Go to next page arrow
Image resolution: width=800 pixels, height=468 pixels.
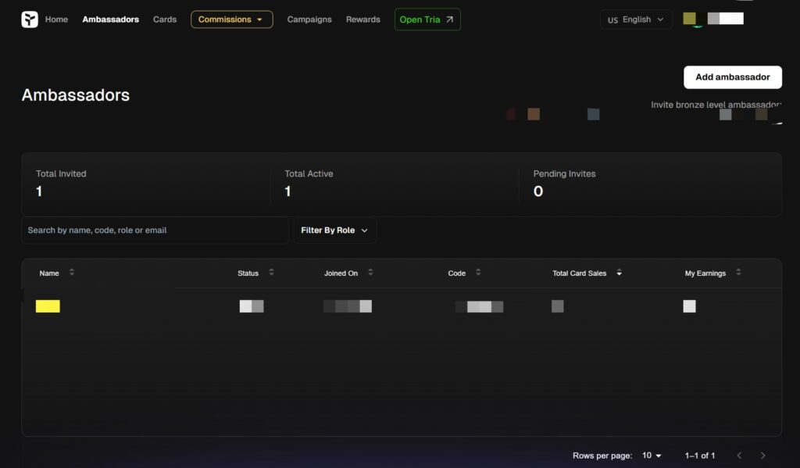762,455
